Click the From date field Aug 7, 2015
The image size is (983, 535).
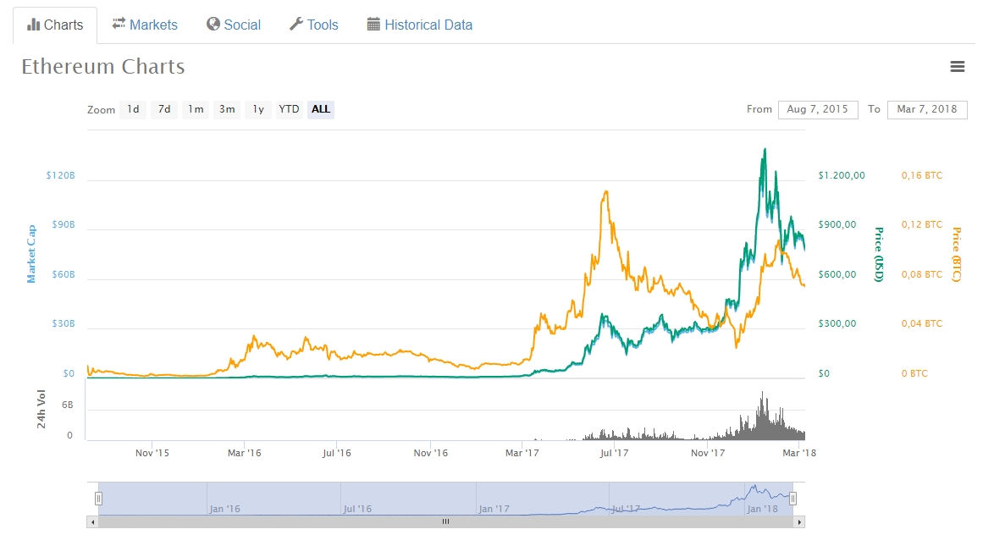[818, 110]
